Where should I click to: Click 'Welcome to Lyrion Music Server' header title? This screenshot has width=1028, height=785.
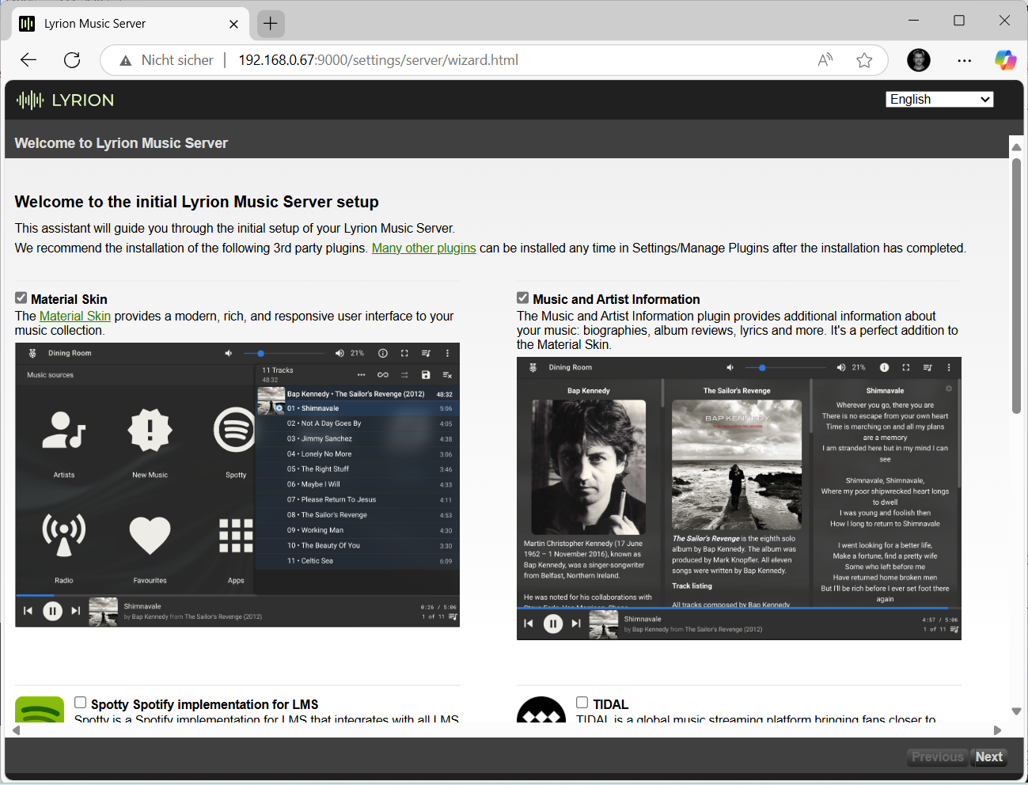(121, 143)
